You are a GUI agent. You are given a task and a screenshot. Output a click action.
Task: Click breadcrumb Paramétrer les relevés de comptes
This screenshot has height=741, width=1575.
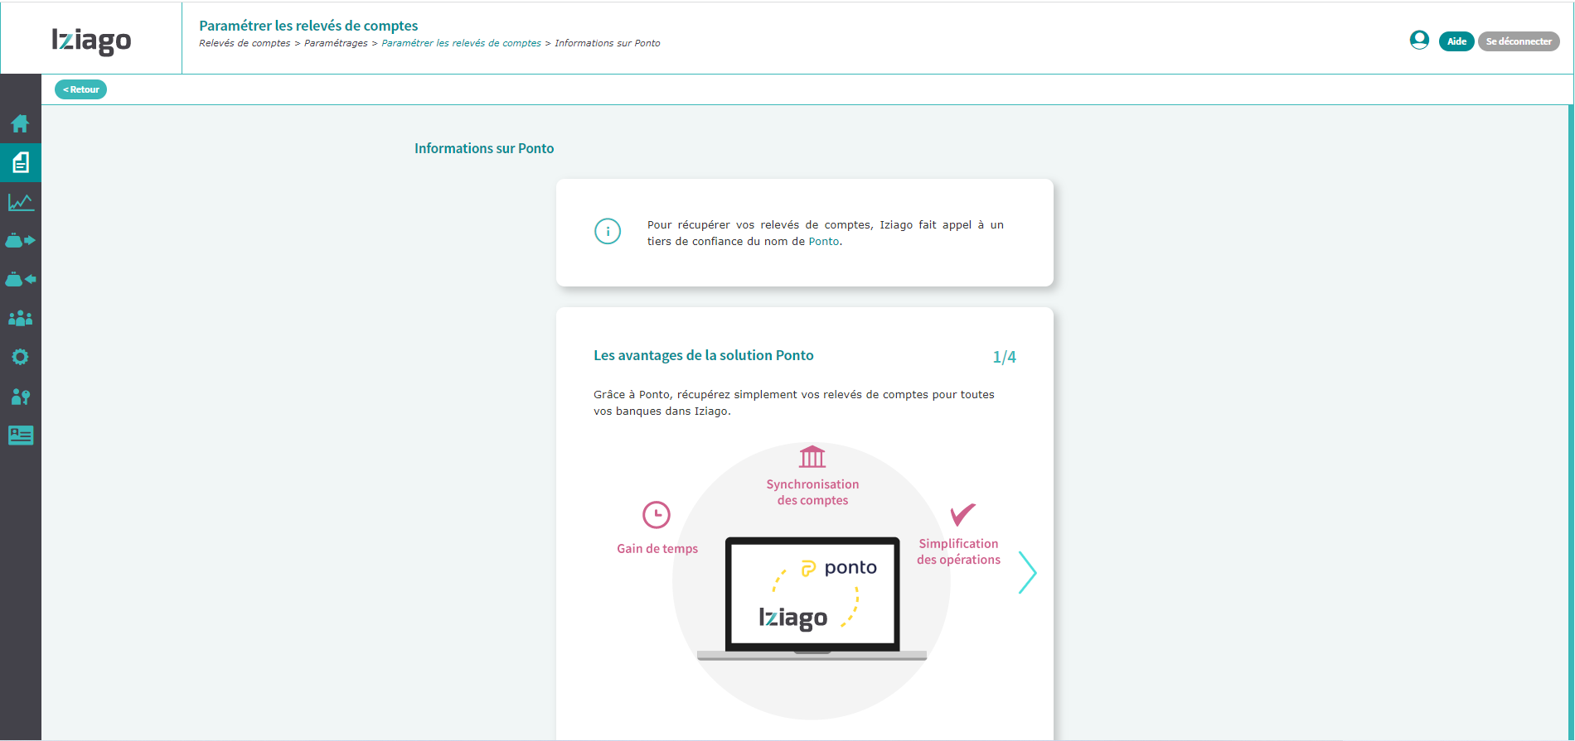point(461,43)
